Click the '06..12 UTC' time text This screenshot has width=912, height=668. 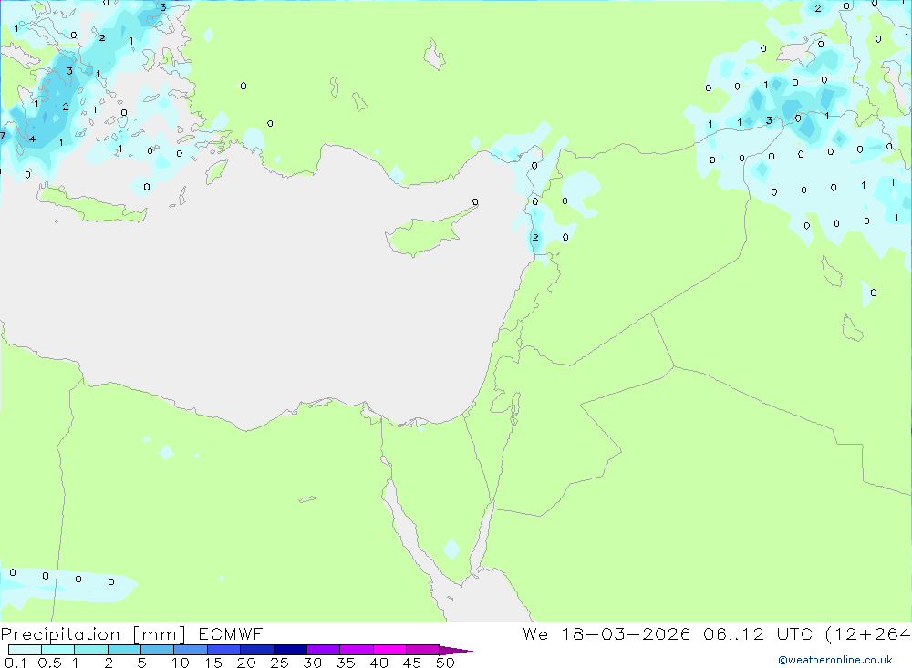[x=757, y=634]
